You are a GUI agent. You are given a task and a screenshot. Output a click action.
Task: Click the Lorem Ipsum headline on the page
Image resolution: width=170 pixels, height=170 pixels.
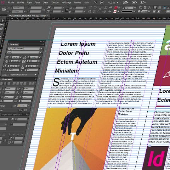[x=78, y=44]
